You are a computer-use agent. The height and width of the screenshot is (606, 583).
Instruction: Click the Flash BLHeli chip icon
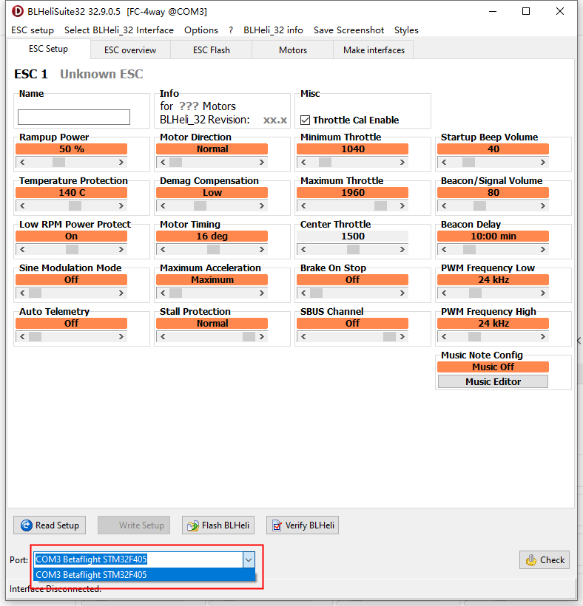192,525
